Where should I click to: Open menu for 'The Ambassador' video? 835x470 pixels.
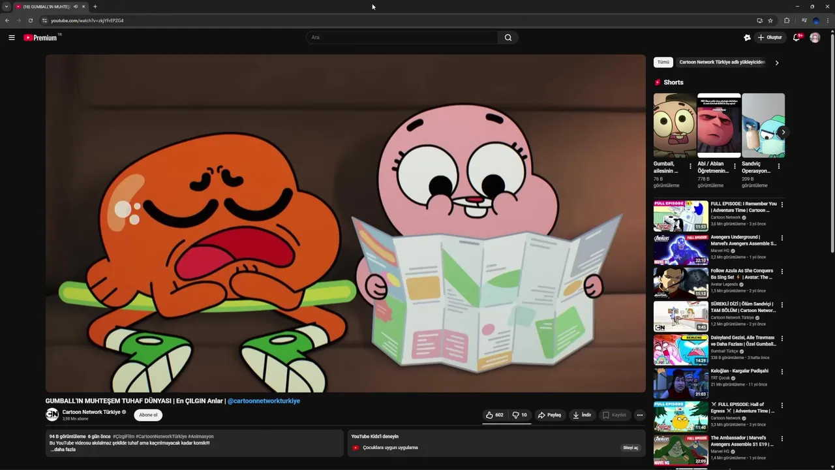[782, 439]
